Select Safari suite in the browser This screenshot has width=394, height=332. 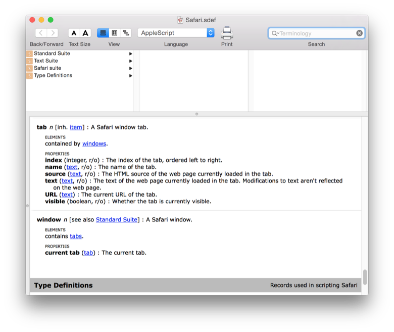80,68
